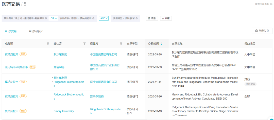Open the OR operator dropdown
This screenshot has width=274, height=120.
[54, 18]
